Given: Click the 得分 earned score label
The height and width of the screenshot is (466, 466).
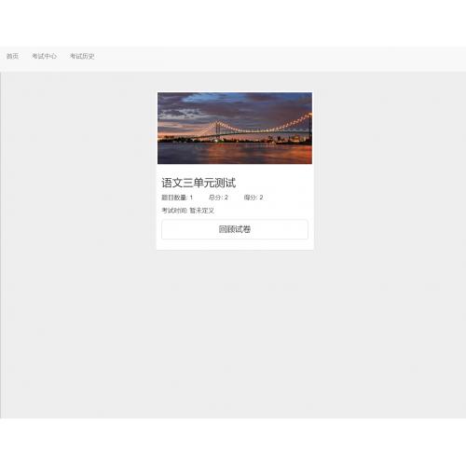Looking at the screenshot, I should [251, 198].
